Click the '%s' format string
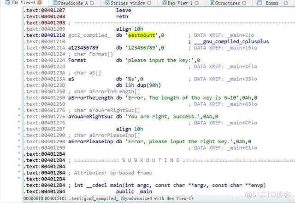The width and height of the screenshot is (295, 203). pos(131,79)
